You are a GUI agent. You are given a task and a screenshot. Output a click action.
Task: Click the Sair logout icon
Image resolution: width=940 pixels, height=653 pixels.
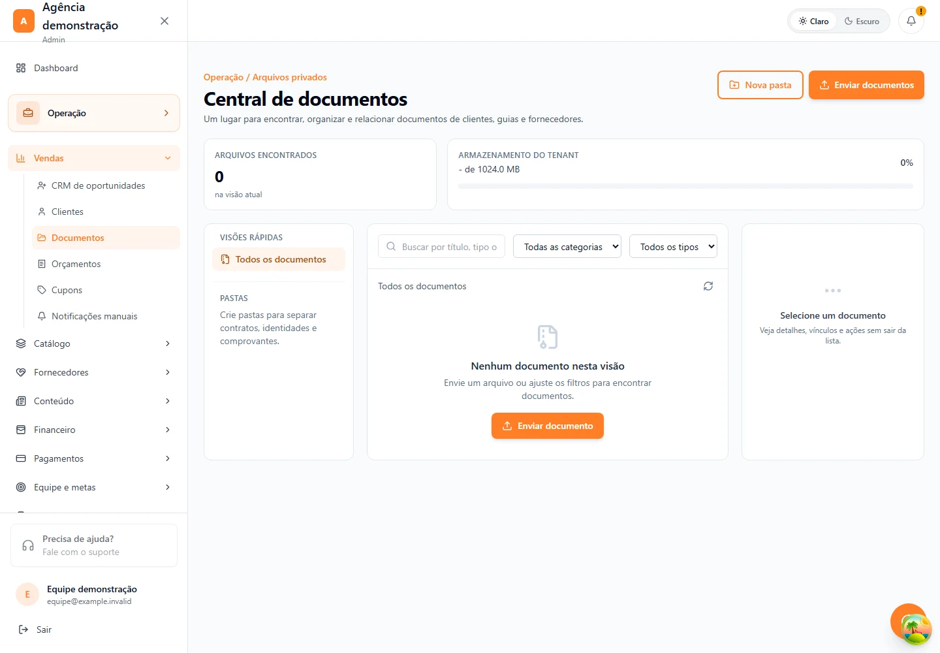coord(23,629)
